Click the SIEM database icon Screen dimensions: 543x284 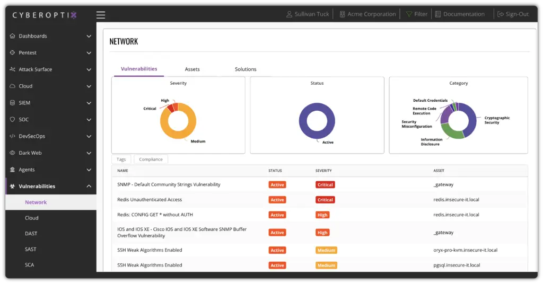13,103
